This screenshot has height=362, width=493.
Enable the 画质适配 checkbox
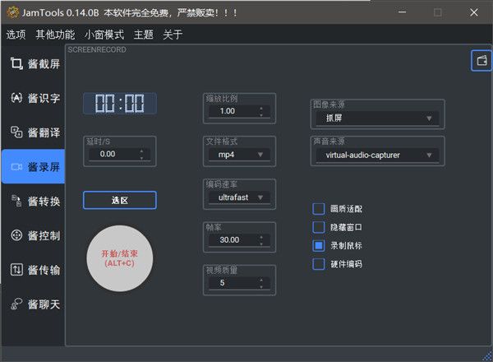pos(319,209)
